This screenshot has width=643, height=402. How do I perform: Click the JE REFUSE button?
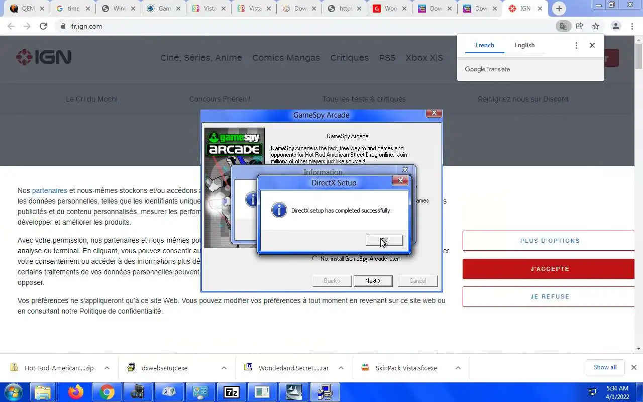[x=550, y=296]
